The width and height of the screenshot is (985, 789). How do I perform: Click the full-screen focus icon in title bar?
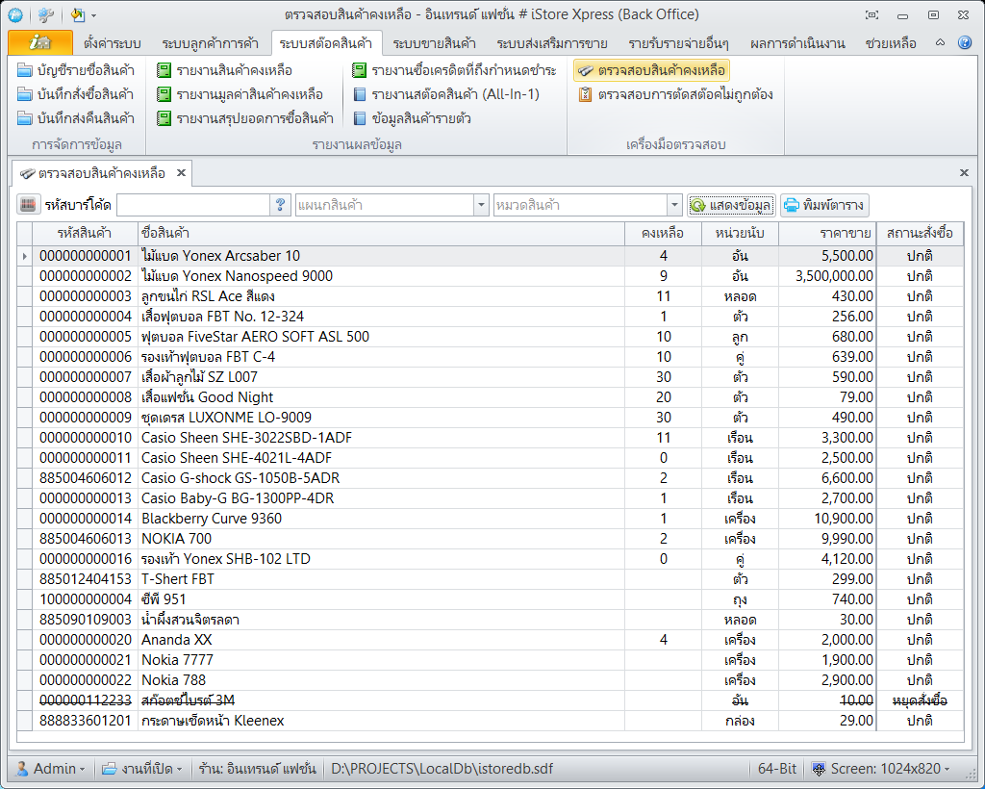(x=871, y=15)
